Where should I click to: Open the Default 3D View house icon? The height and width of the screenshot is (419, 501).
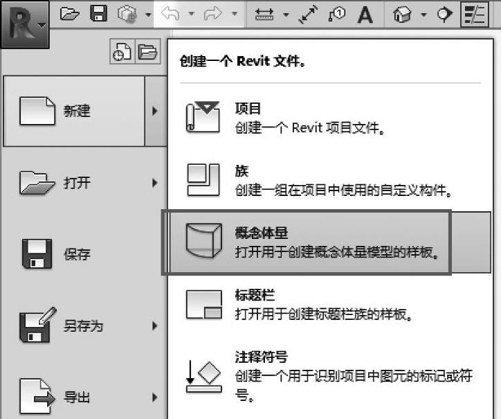(403, 15)
